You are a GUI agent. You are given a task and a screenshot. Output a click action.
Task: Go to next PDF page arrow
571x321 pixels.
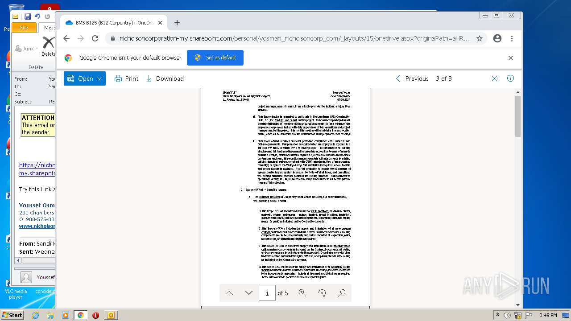click(x=249, y=293)
